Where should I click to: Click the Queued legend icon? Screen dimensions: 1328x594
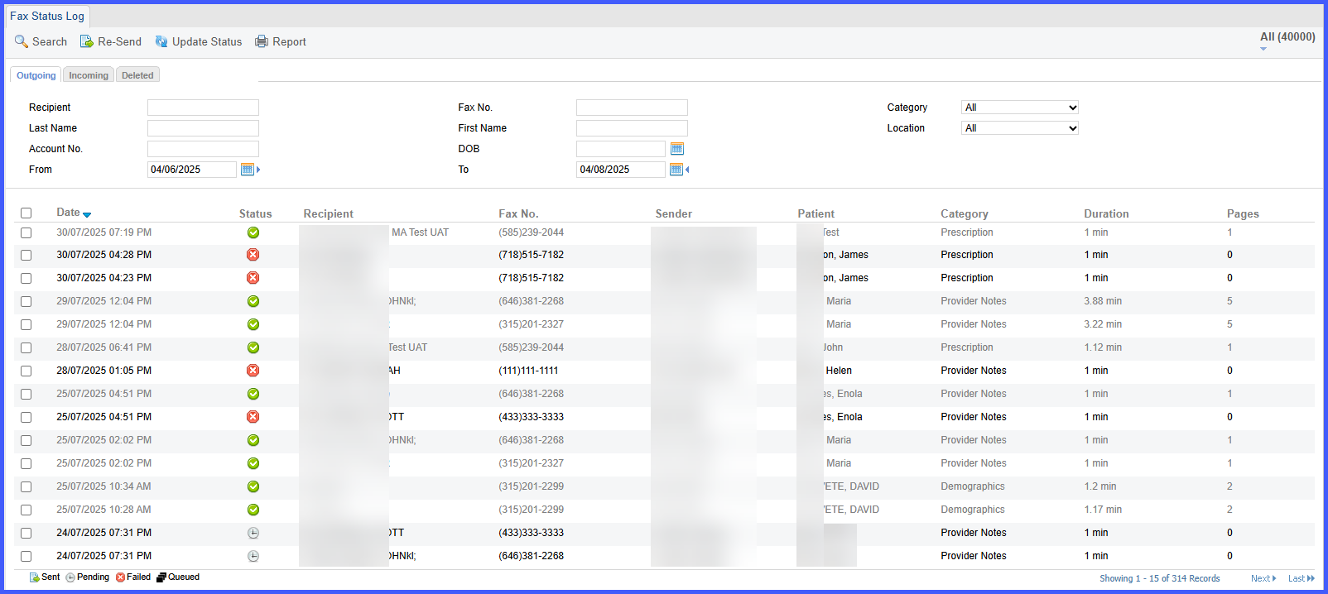point(161,577)
